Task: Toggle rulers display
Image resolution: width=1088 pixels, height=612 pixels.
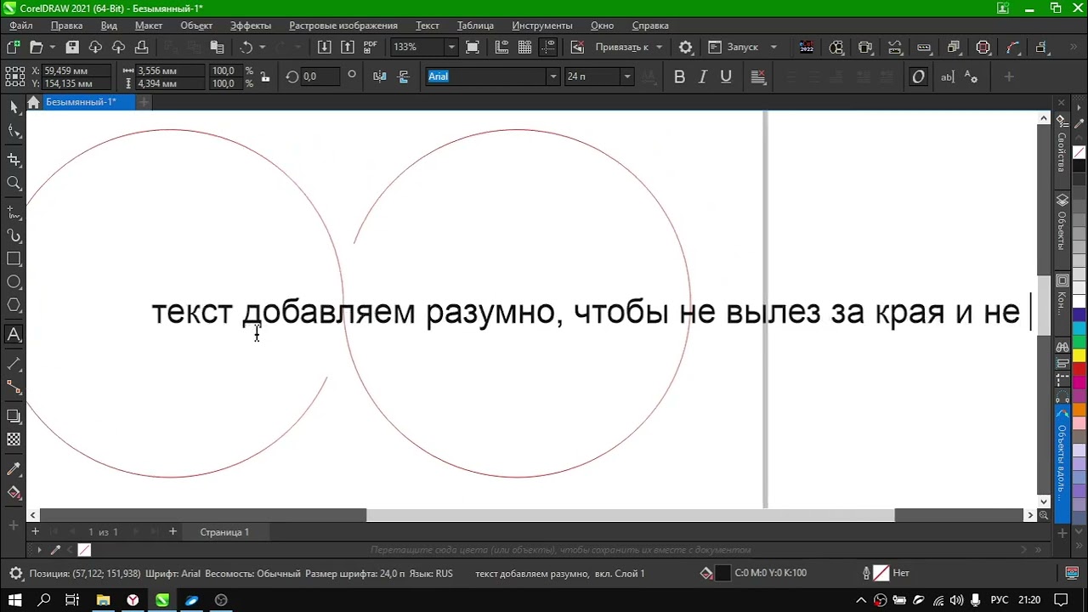Action: point(501,48)
